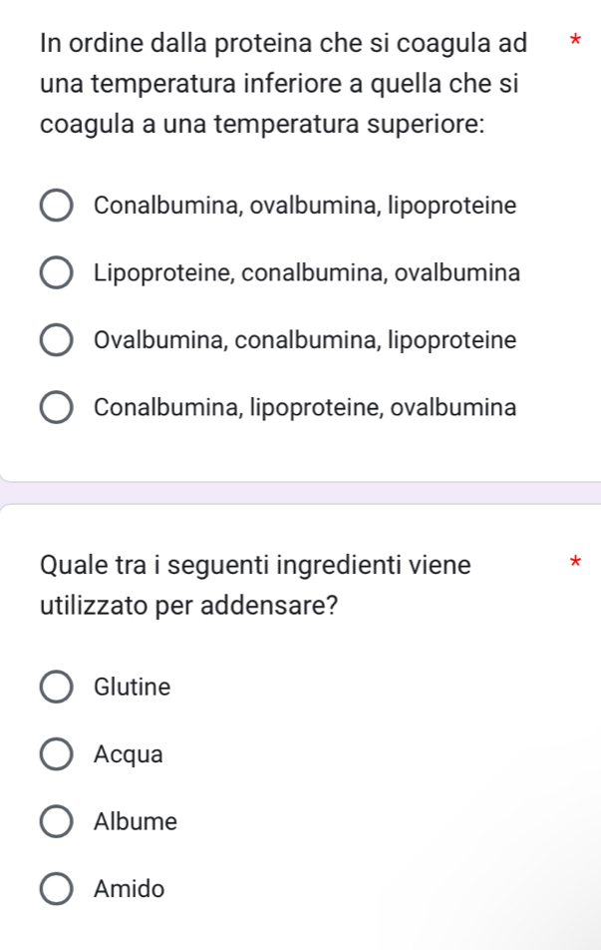The width and height of the screenshot is (601, 950).
Task: Click the 'Glutine' option label text
Action: click(132, 688)
